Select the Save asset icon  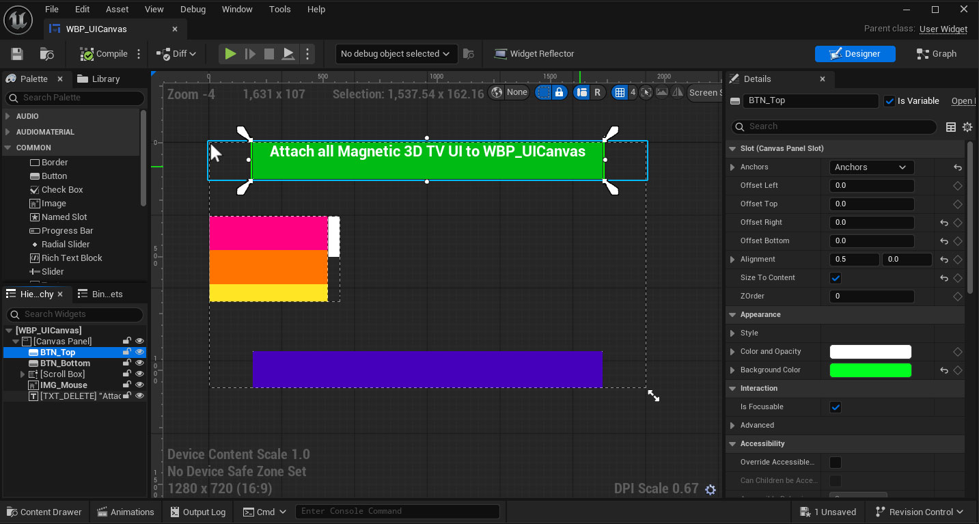(x=16, y=53)
